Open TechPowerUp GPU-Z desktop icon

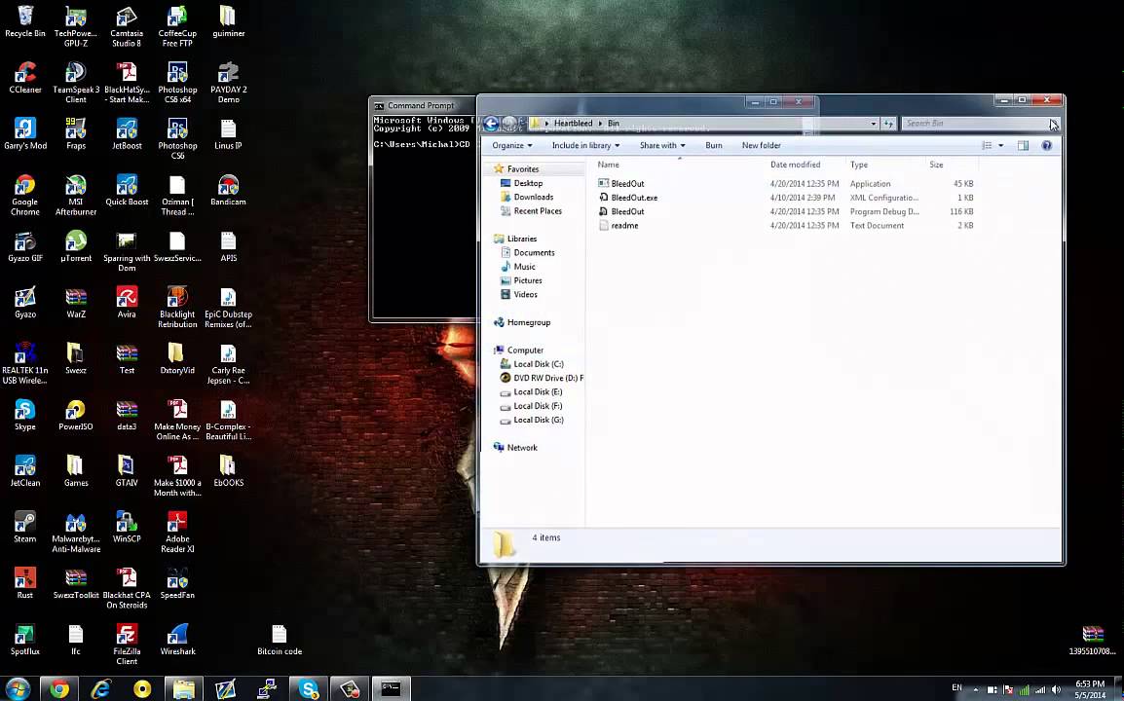[75, 26]
